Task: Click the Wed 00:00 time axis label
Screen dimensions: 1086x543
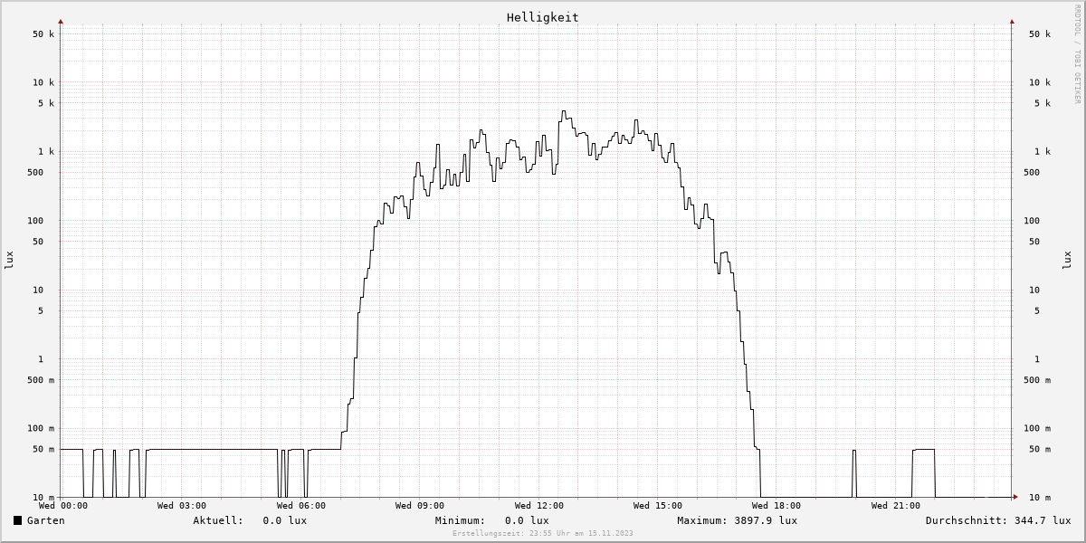Action: 63,506
